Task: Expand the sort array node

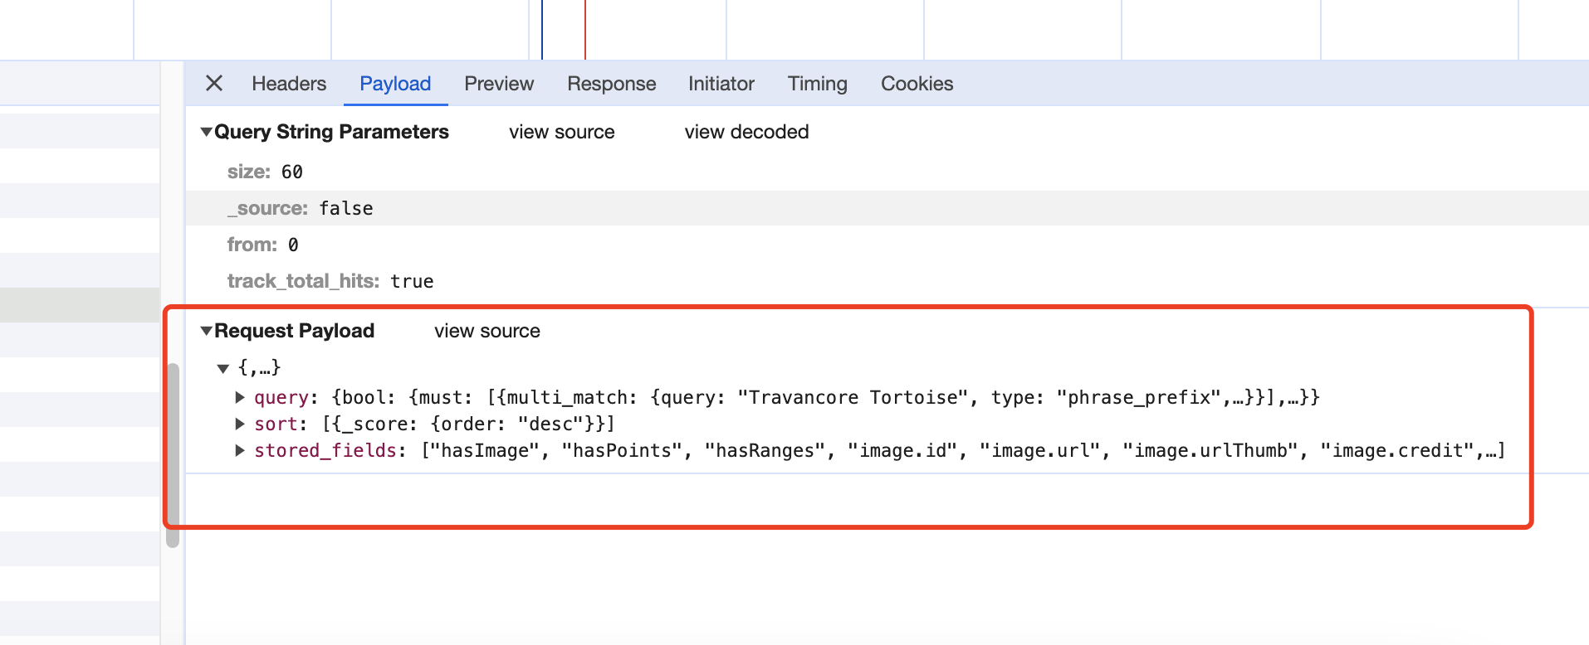Action: click(240, 424)
